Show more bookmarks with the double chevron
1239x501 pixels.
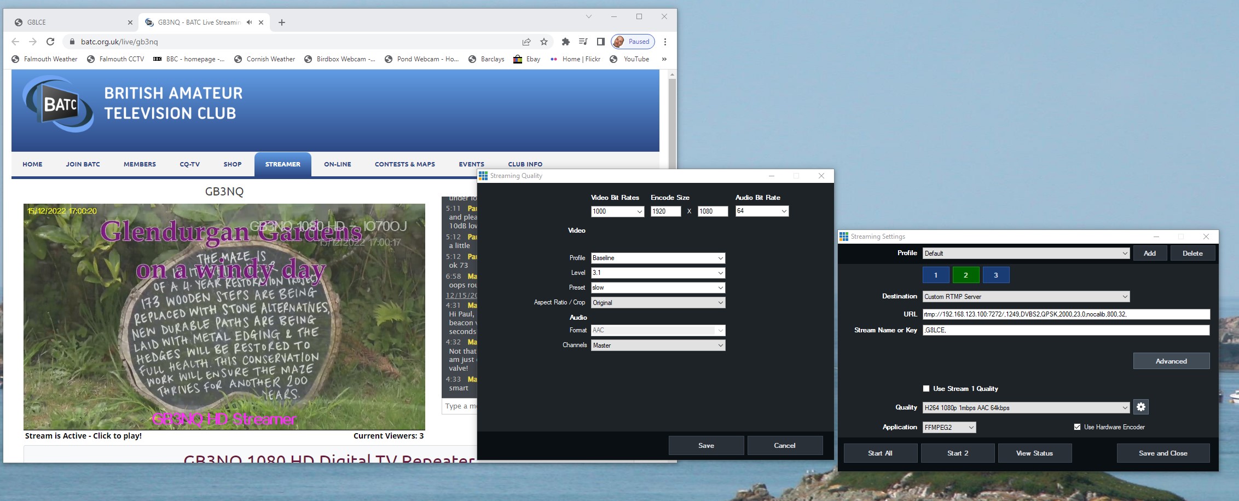[664, 59]
